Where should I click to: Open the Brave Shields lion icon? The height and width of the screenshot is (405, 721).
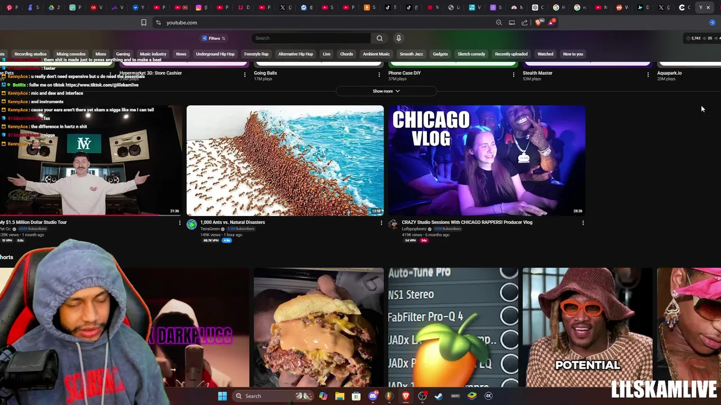coord(538,22)
